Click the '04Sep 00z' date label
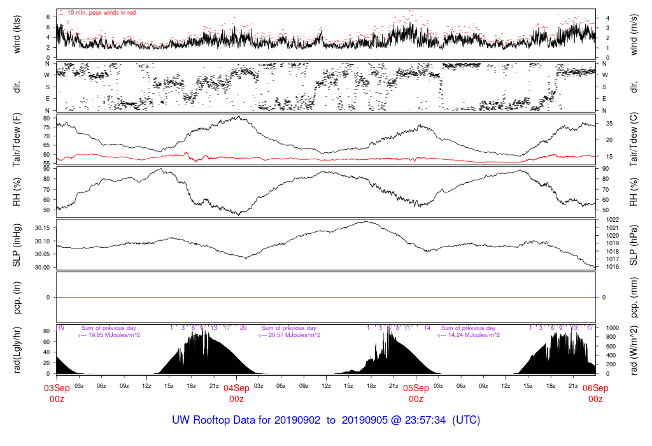652x446 pixels. (x=237, y=394)
